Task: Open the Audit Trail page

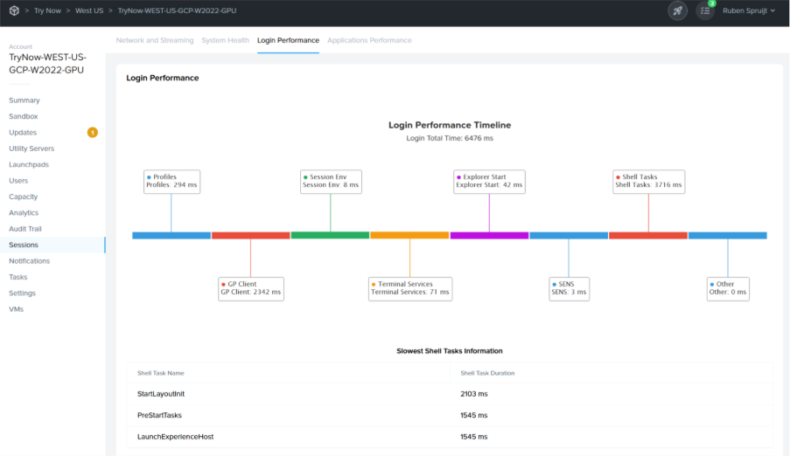Action: tap(25, 229)
